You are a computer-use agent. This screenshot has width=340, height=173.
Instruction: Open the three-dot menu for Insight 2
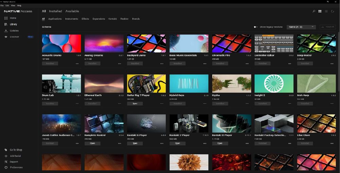click(289, 103)
